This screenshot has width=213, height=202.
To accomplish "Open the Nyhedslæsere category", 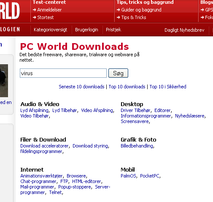I will pyautogui.click(x=190, y=116).
